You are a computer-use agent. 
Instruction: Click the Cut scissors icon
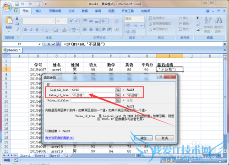(x=17, y=18)
